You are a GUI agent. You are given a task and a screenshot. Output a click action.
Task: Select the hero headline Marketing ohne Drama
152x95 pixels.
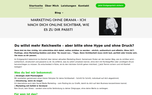(x=58, y=25)
